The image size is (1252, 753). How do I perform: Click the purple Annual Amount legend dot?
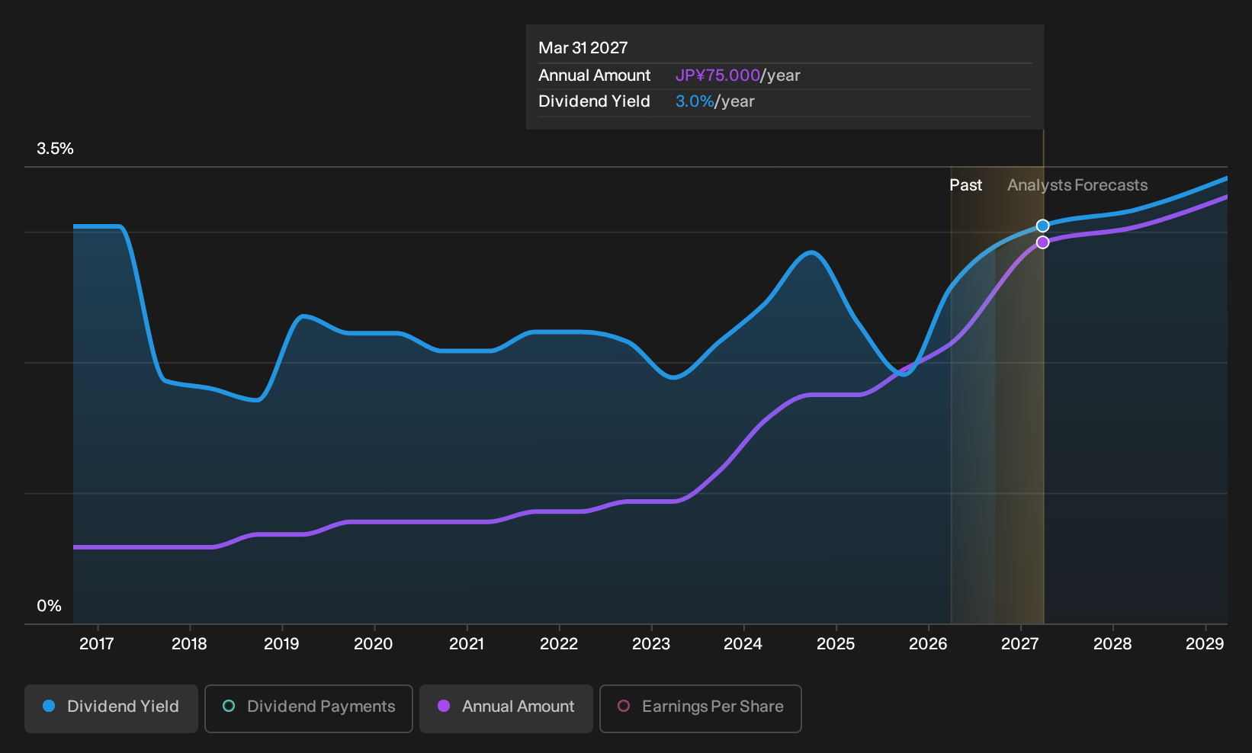tap(444, 706)
